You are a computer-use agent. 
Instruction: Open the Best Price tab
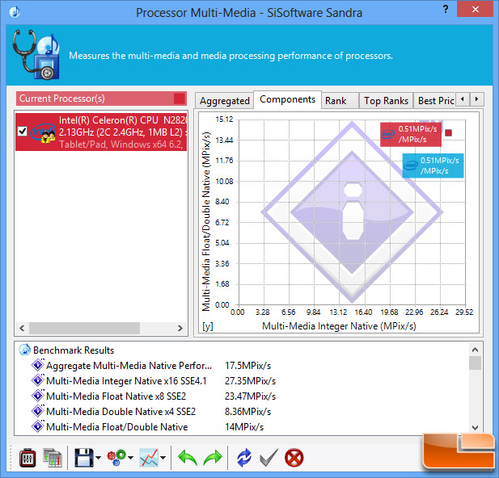click(x=435, y=101)
